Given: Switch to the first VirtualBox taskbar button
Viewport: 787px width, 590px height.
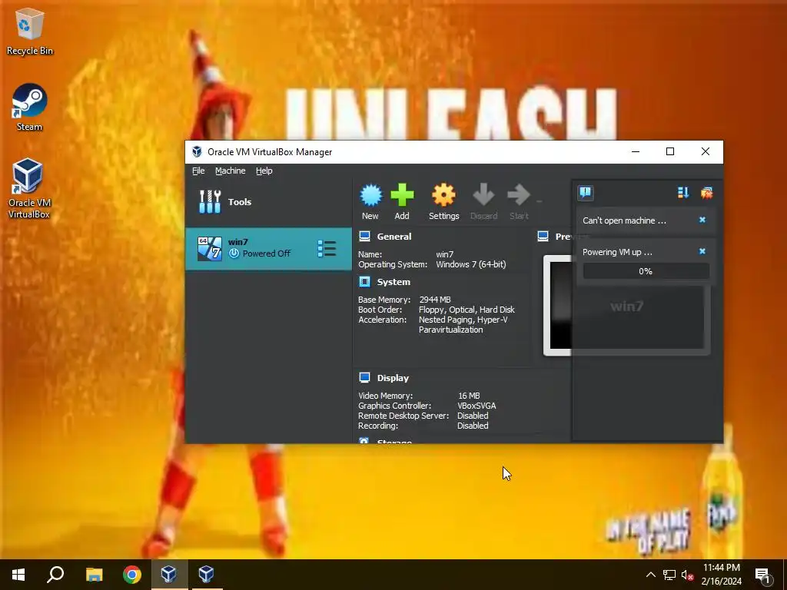Looking at the screenshot, I should (x=169, y=575).
